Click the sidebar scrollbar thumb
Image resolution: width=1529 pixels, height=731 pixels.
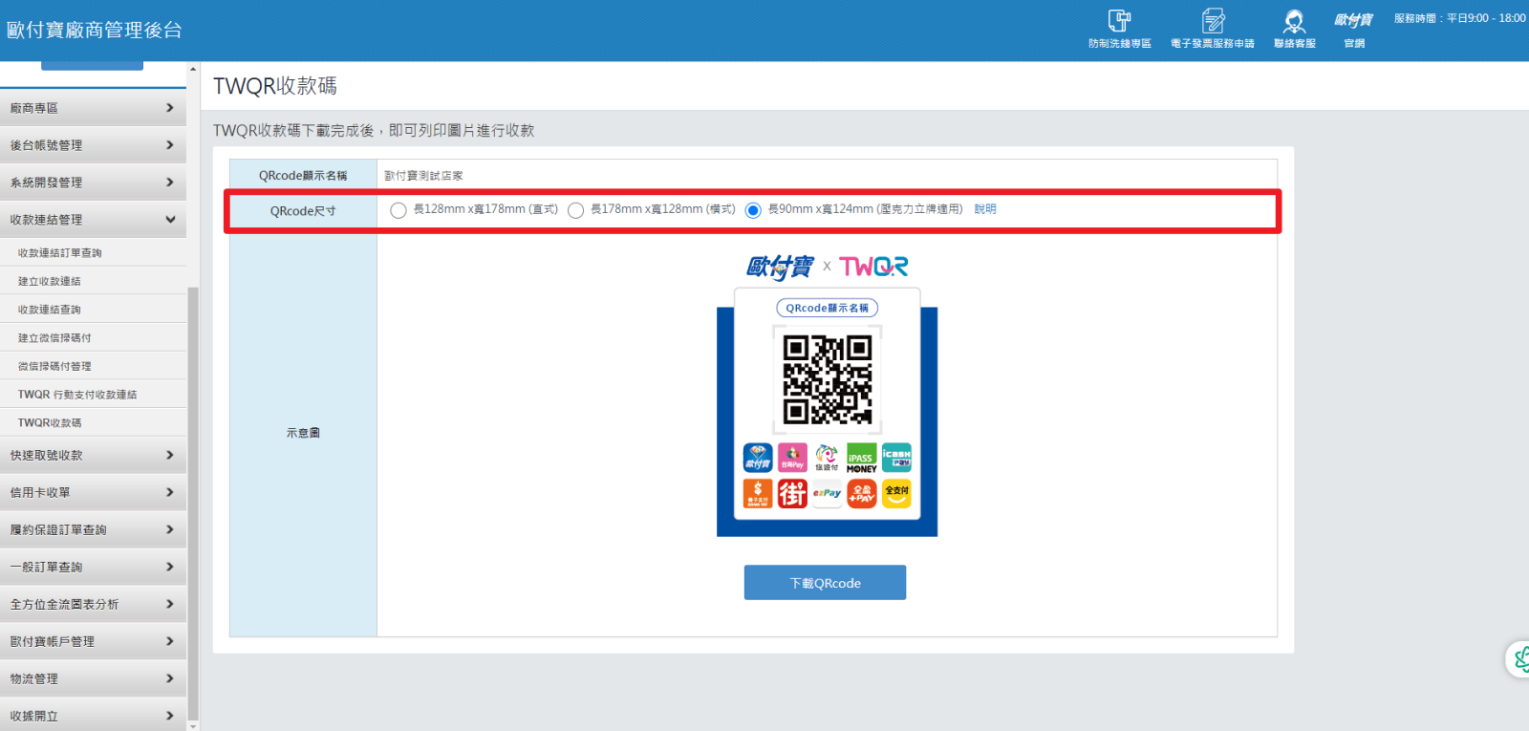click(193, 503)
